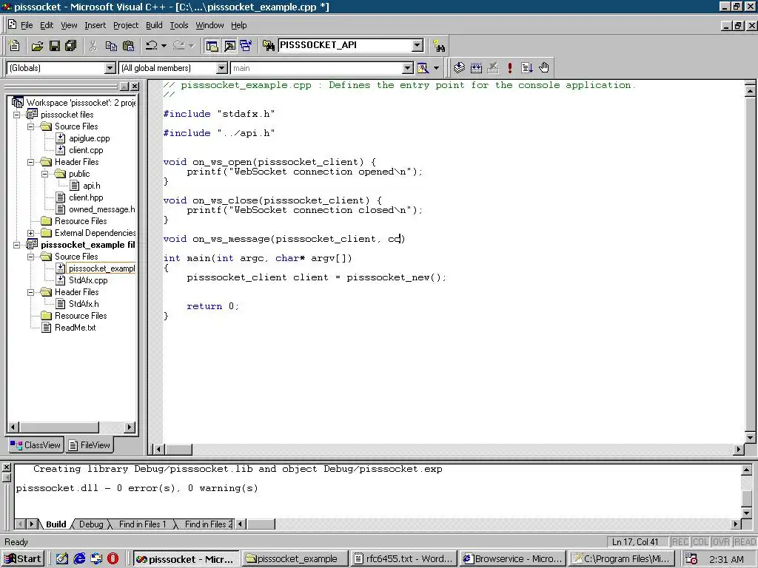Click the Compile toolbar icon

pos(459,68)
